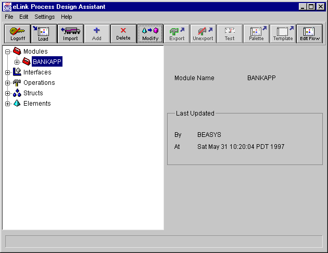The height and width of the screenshot is (253, 328).
Task: Click the Add plus toolbar button
Action: (x=97, y=34)
